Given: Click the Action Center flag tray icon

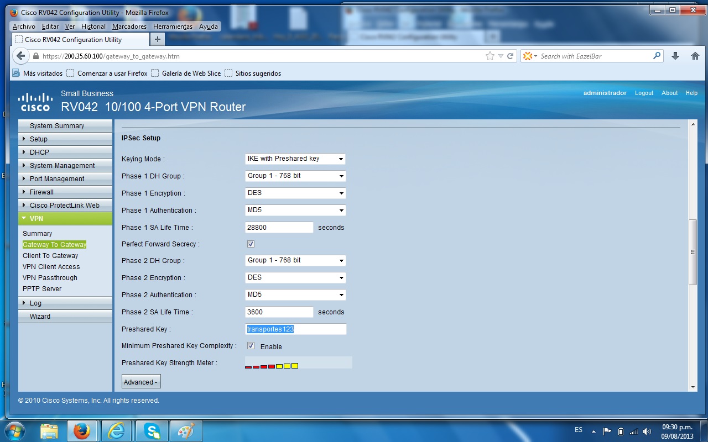Looking at the screenshot, I should click(x=607, y=432).
